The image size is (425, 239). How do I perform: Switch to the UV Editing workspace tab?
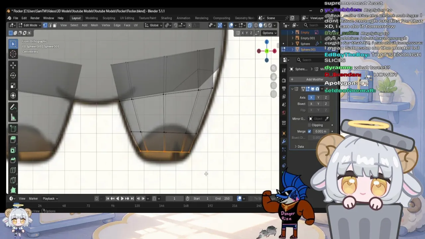pyautogui.click(x=127, y=18)
